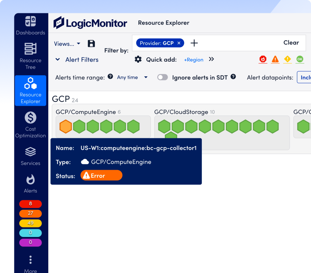Add a new filter with the plus icon

tap(194, 43)
